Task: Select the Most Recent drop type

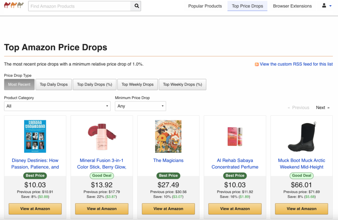Action: 19,84
